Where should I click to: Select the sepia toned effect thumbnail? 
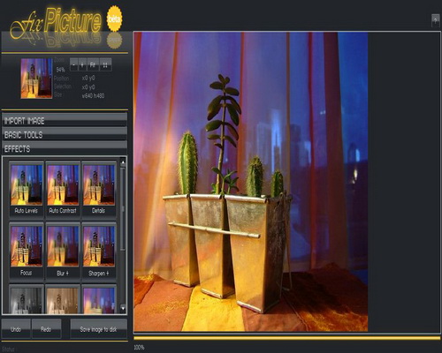tap(63, 299)
